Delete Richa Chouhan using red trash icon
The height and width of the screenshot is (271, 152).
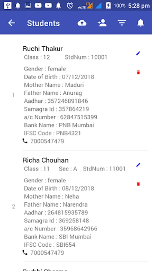[x=138, y=184]
